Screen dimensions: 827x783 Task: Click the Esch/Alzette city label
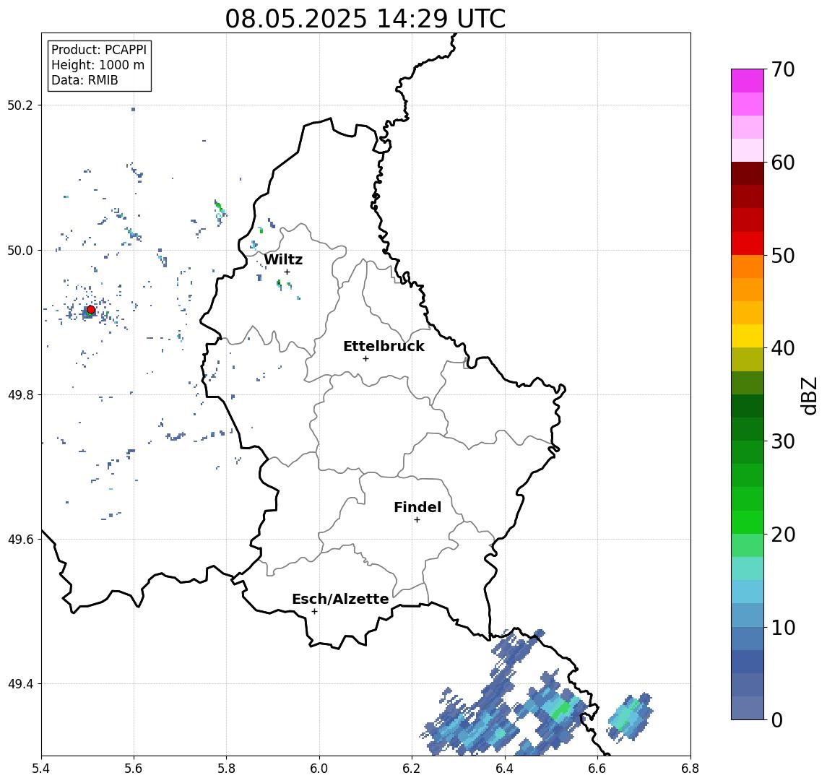point(340,599)
